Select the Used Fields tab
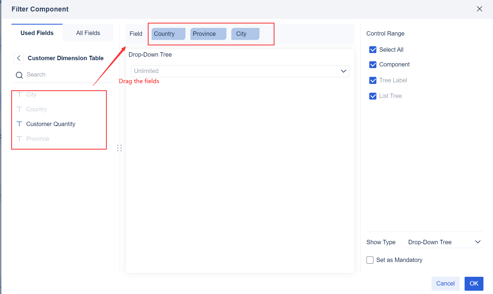 pos(37,33)
